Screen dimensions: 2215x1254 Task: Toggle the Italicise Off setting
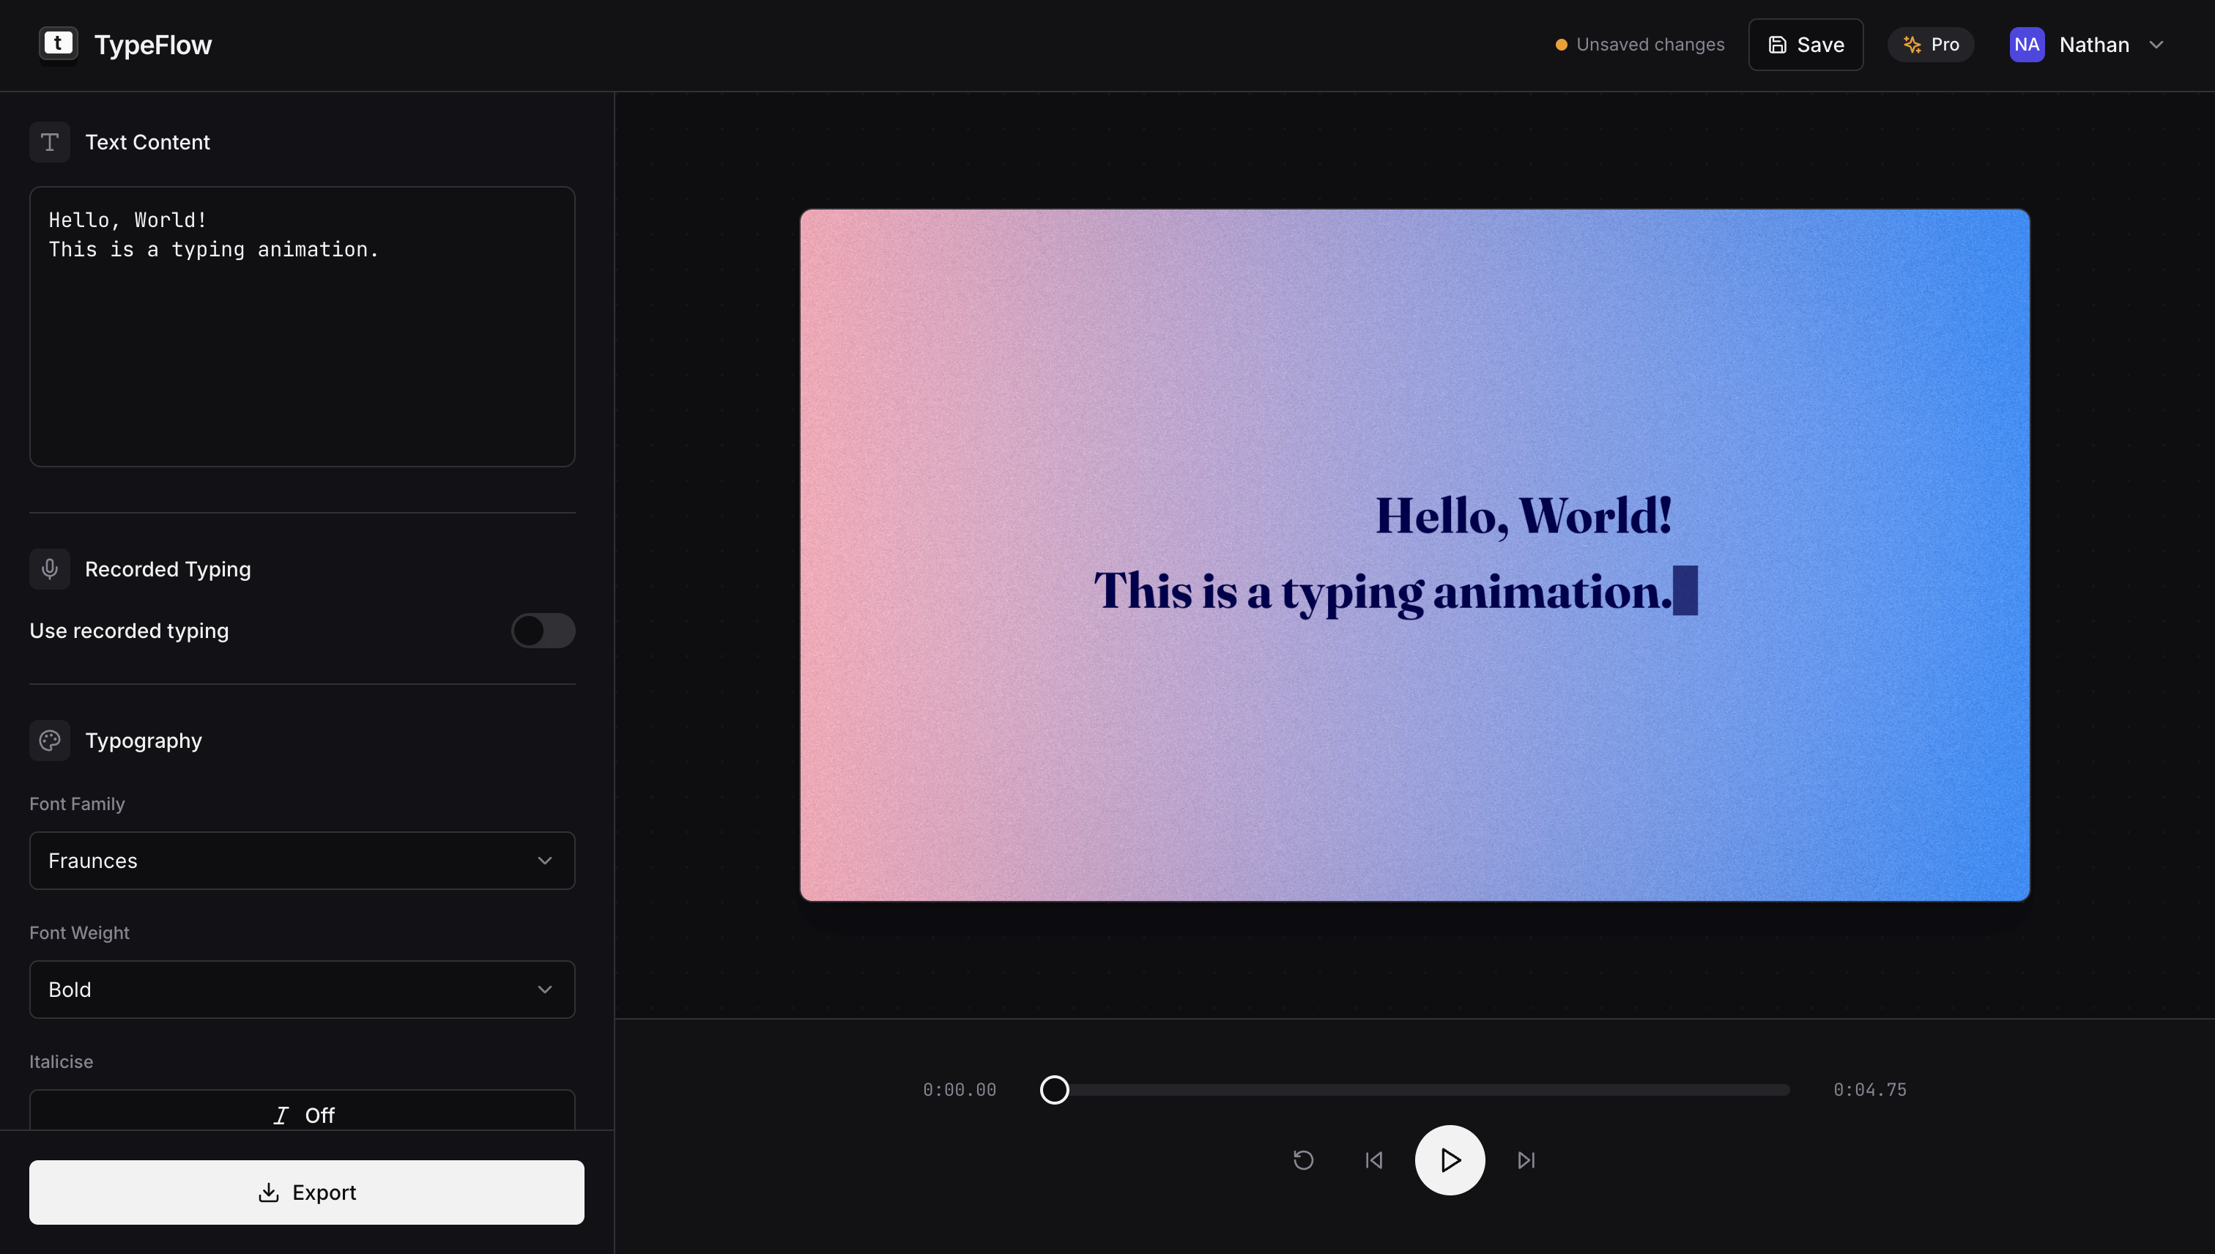click(x=302, y=1115)
